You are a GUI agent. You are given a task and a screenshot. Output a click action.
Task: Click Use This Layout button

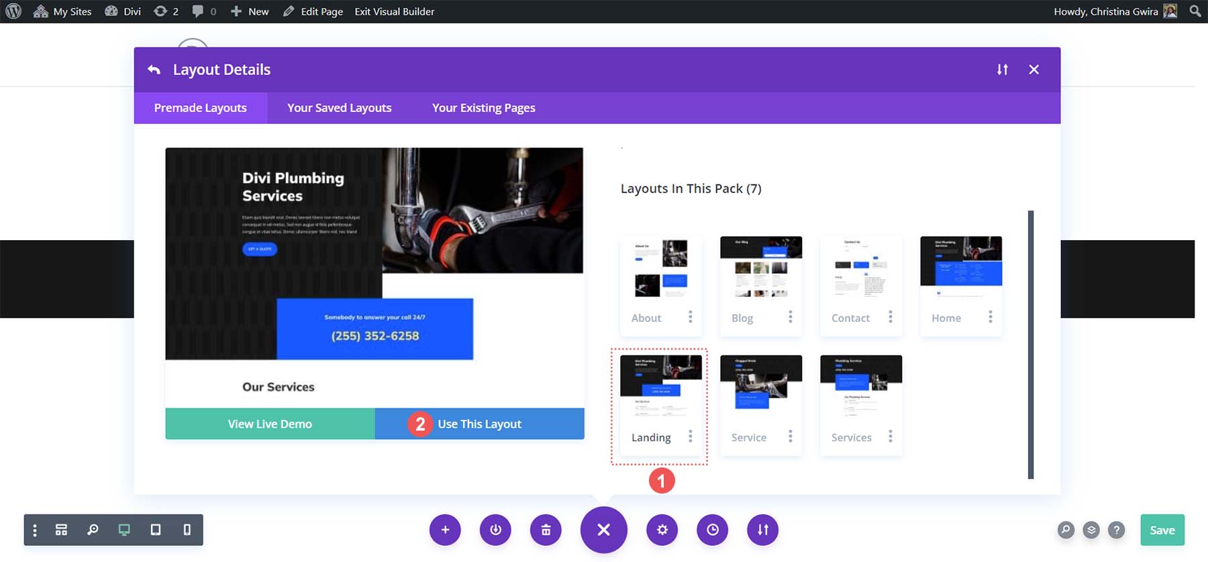[479, 424]
